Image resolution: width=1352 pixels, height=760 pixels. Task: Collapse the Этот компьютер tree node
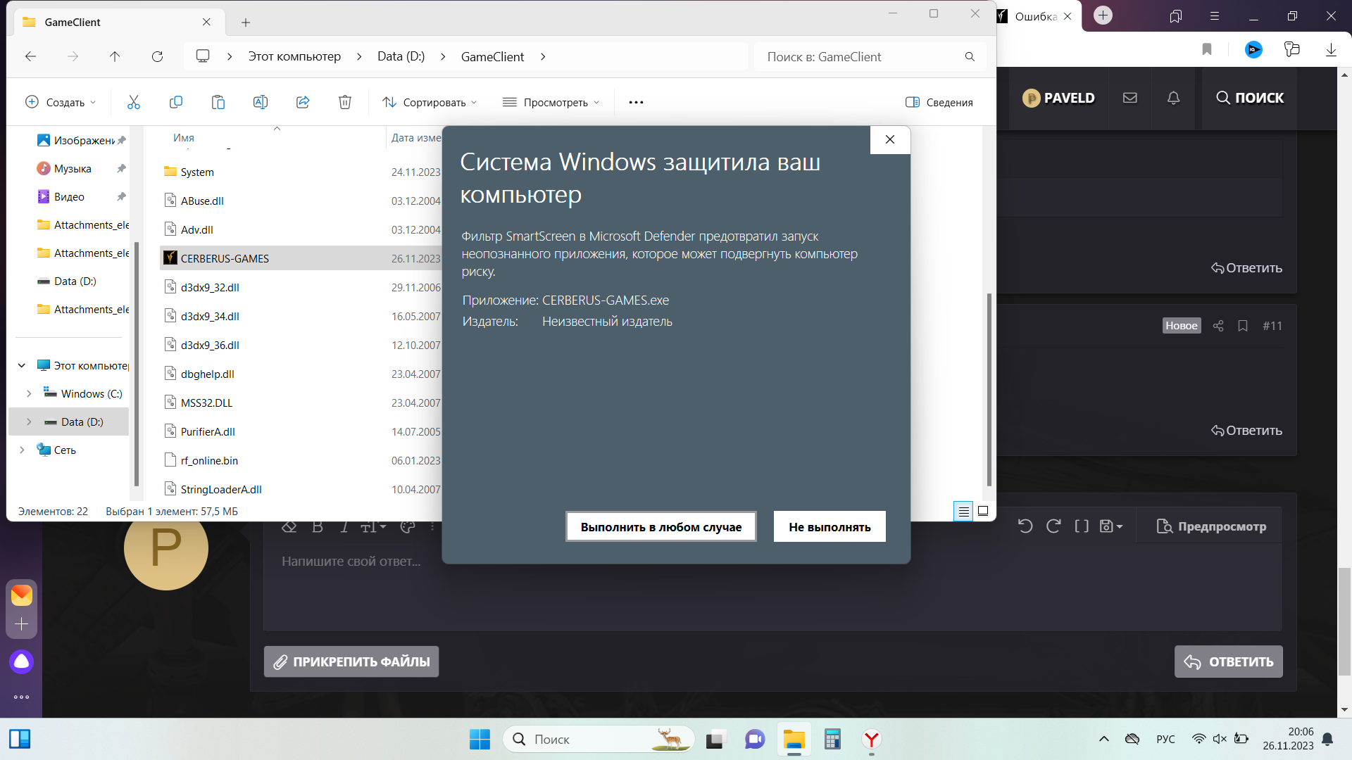(x=22, y=365)
